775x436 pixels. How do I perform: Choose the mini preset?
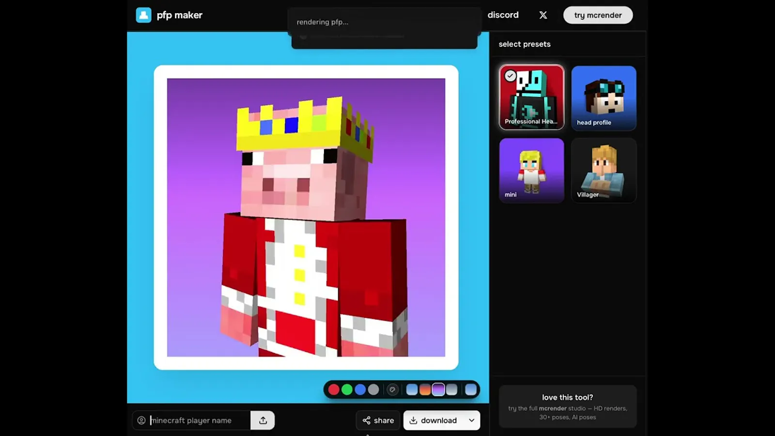pos(531,171)
